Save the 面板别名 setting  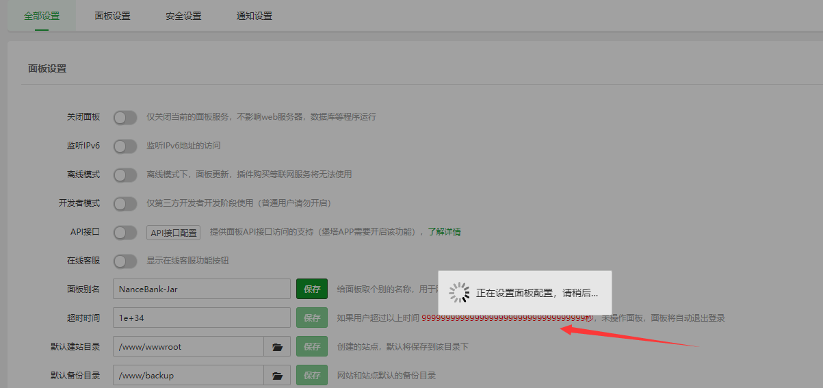[x=312, y=289]
